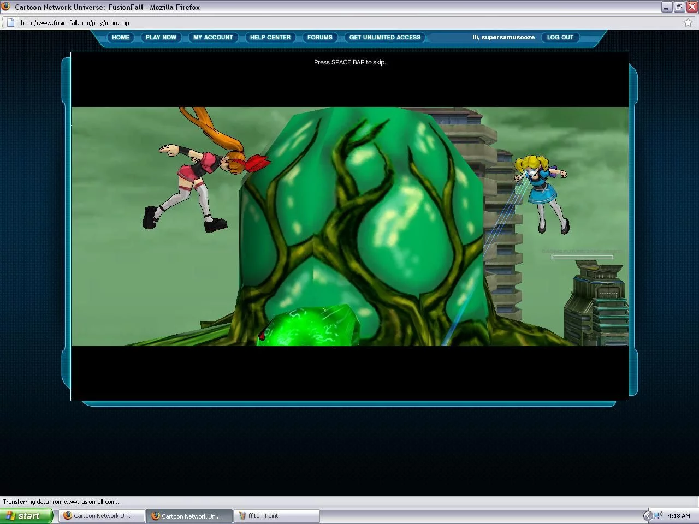The height and width of the screenshot is (524, 699).
Task: Open the Windows start menu
Action: (26, 516)
